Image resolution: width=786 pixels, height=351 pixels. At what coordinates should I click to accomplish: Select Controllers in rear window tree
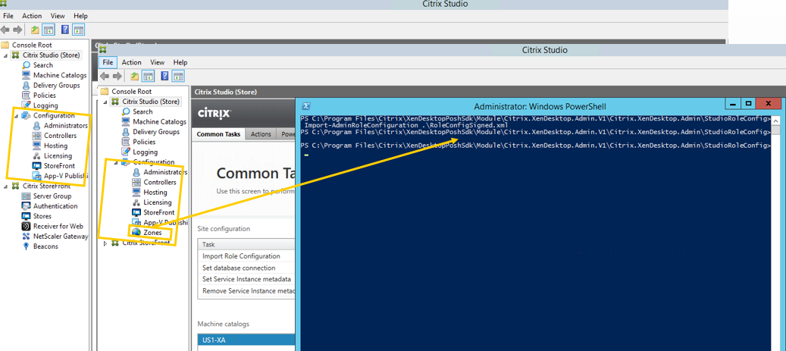[x=60, y=136]
